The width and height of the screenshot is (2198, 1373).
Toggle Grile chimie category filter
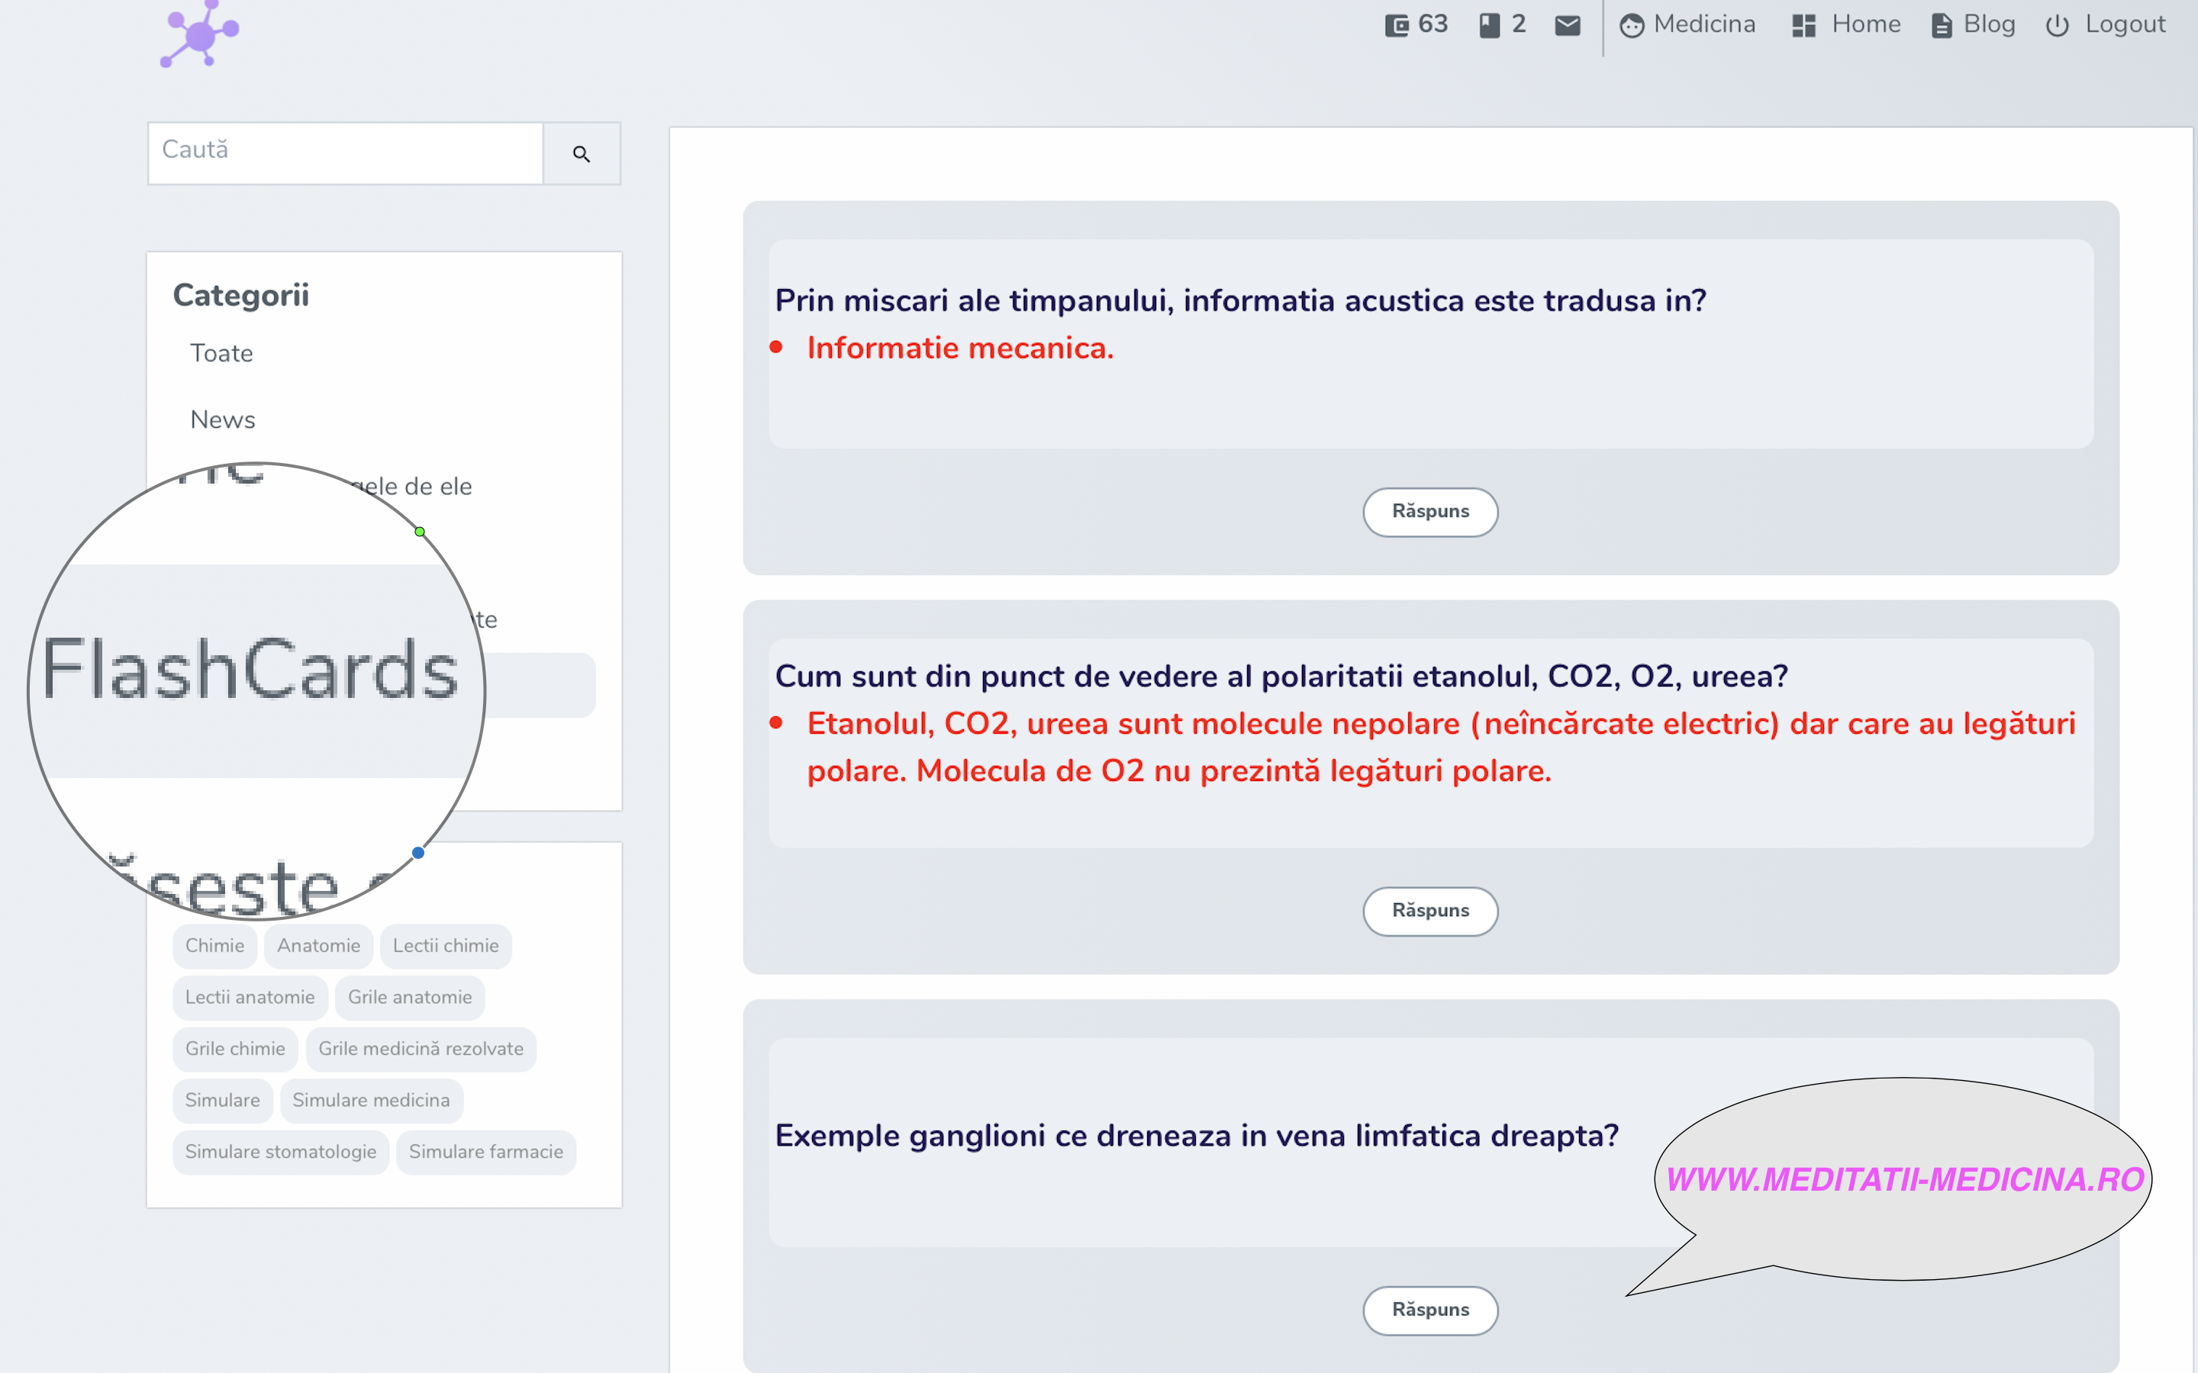[x=236, y=1047]
